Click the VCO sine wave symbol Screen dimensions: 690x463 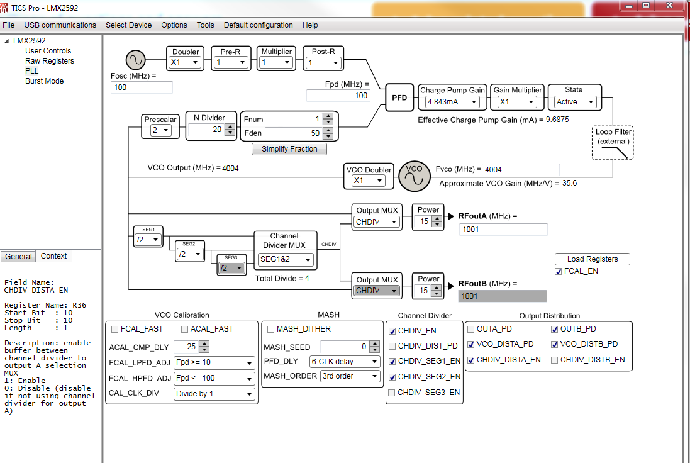point(414,176)
